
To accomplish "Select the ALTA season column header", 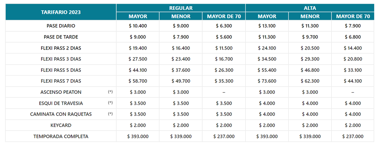I will click(310, 8).
